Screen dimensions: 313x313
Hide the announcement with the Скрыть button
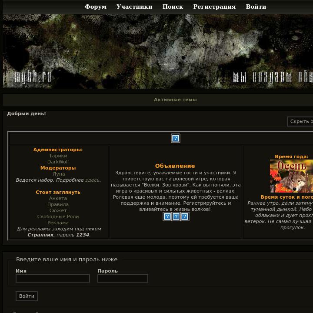click(x=300, y=122)
